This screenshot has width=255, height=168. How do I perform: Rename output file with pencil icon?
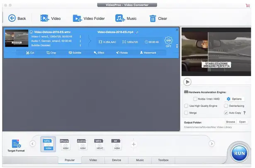coord(137,32)
